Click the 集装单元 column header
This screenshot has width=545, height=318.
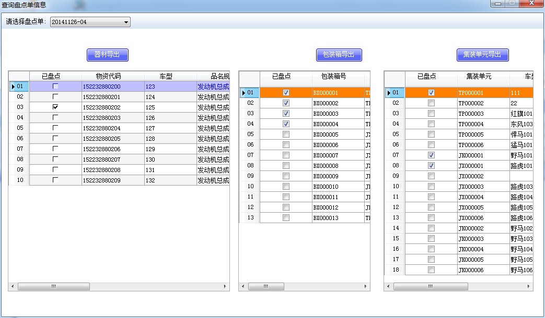click(478, 76)
